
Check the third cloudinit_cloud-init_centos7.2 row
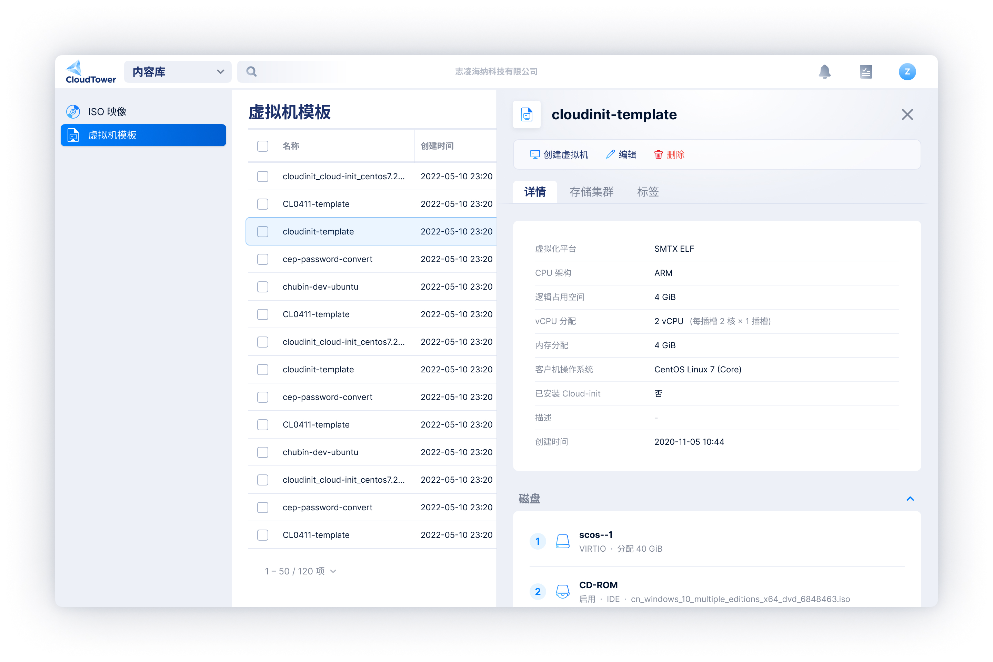(263, 480)
